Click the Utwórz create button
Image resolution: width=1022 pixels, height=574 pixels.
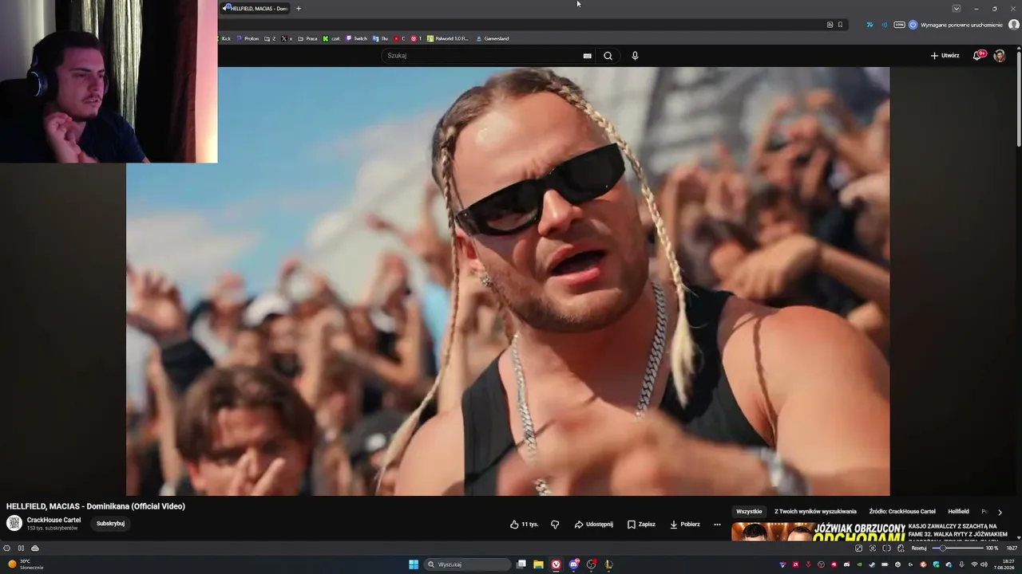tap(945, 56)
